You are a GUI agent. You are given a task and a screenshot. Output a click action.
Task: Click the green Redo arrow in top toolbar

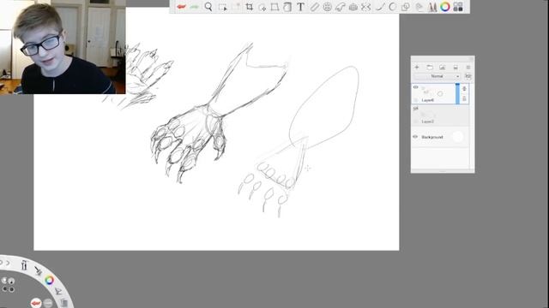coord(195,7)
